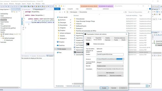
Task: Click the green Run button in Eclipse toolbar
Action: coord(25,6)
